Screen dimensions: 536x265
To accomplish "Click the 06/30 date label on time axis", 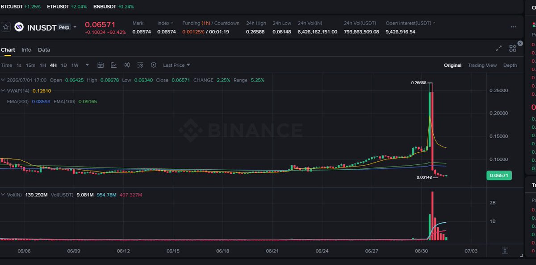I will point(422,251).
